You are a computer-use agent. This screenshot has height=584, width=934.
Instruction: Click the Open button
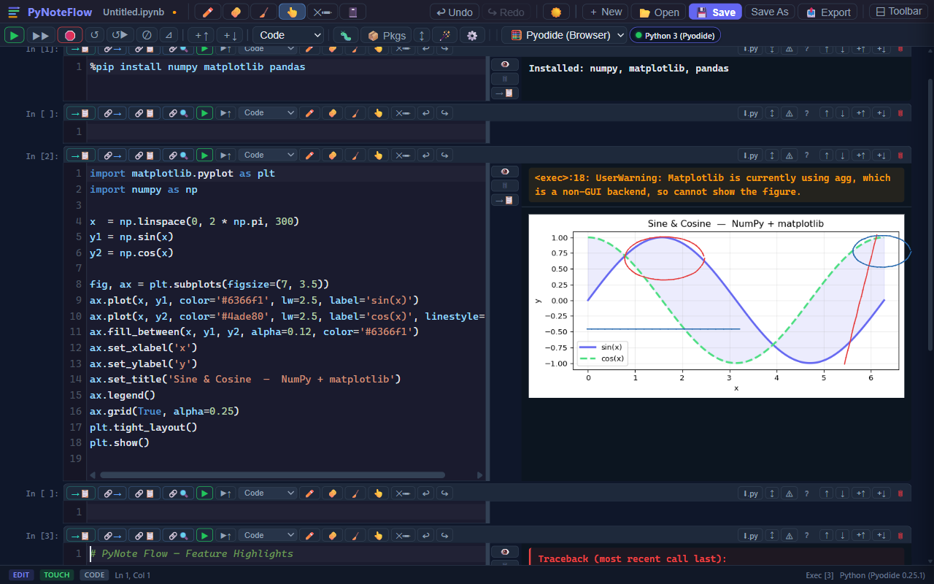(658, 12)
